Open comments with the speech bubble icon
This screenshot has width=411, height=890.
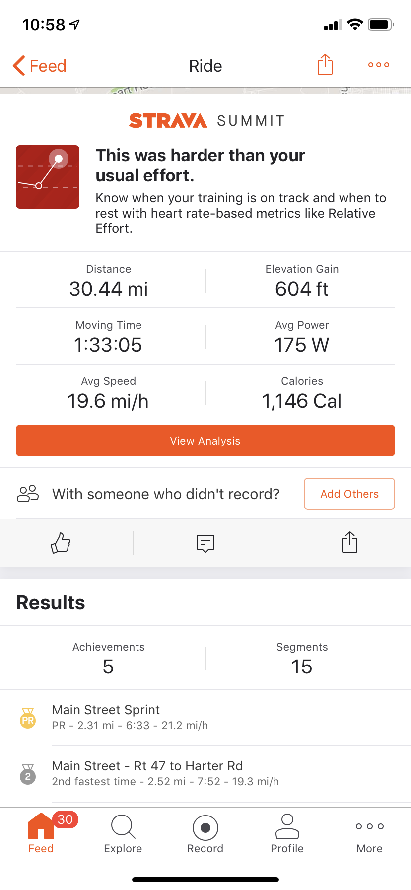pos(205,543)
